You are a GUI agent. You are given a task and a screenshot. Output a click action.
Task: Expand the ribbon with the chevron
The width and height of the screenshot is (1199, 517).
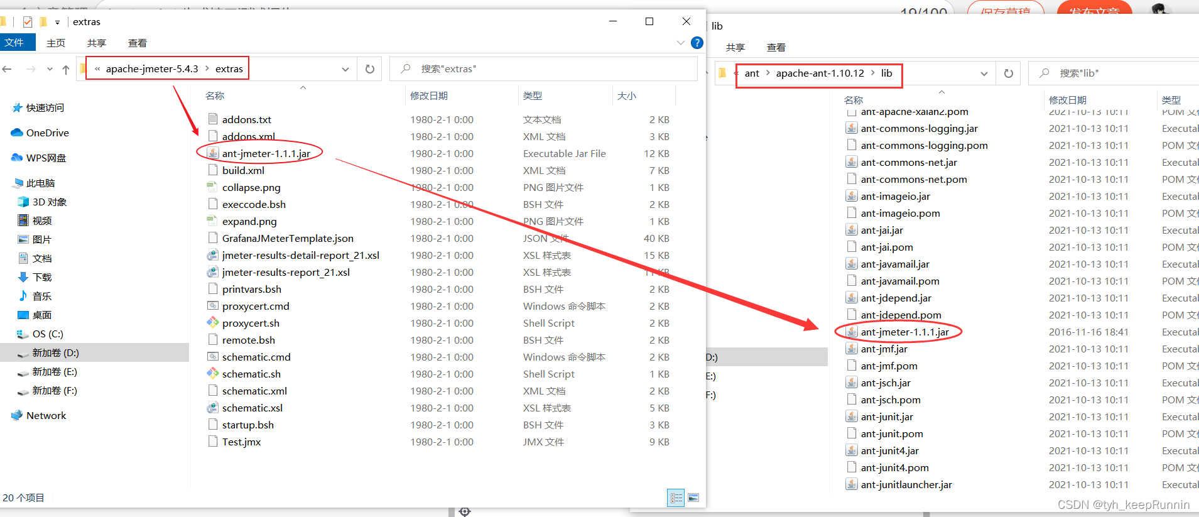pyautogui.click(x=680, y=43)
